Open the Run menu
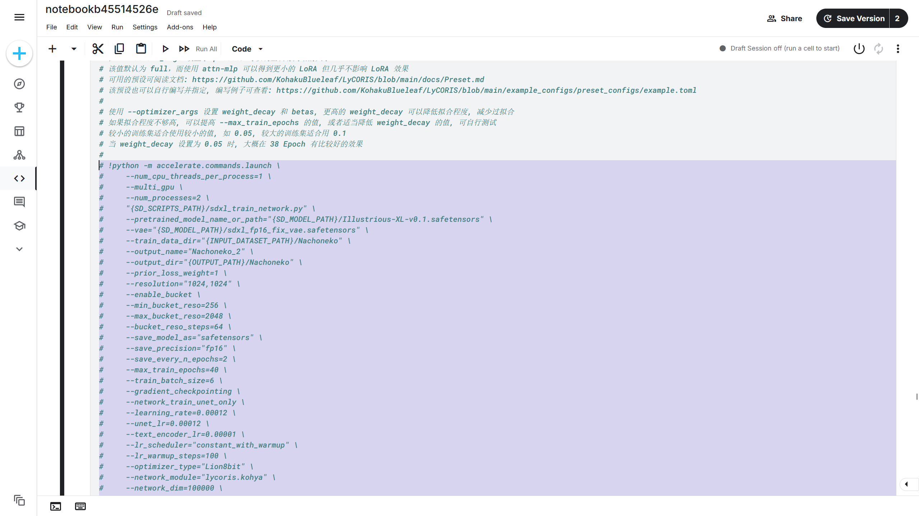Viewport: 919px width, 516px height. click(x=117, y=27)
